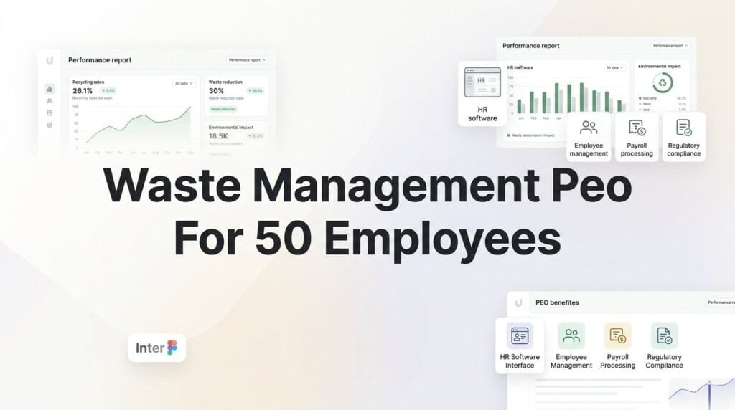The image size is (735, 410).
Task: Click the bar chart legend below HR software
Action: [x=530, y=135]
